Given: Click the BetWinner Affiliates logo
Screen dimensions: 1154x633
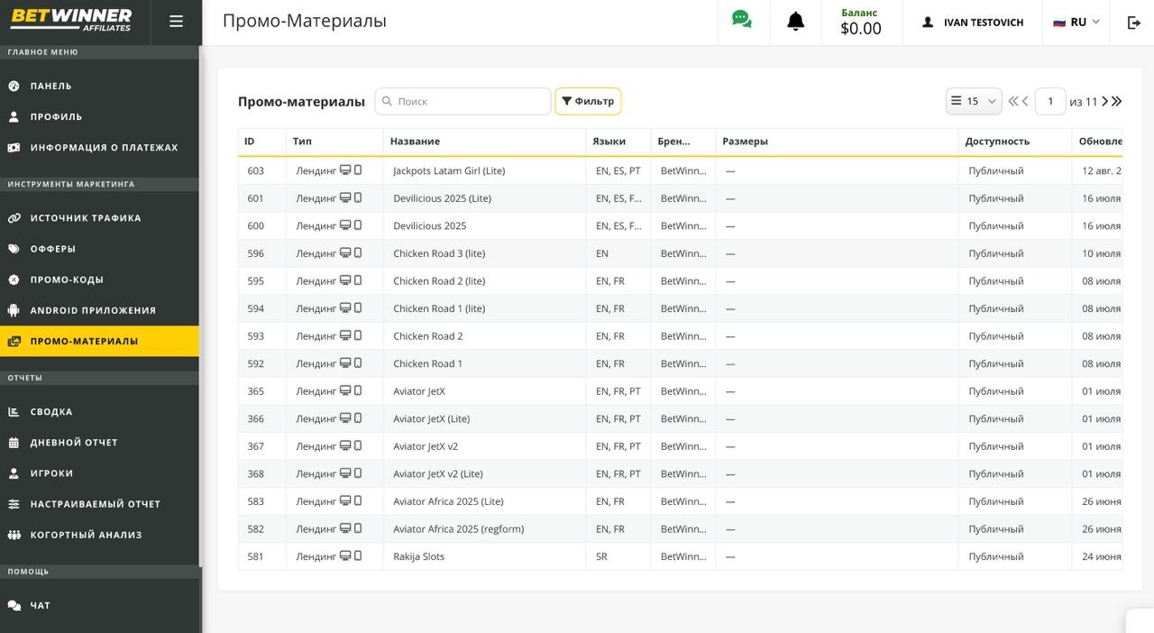Looking at the screenshot, I should click(x=71, y=20).
